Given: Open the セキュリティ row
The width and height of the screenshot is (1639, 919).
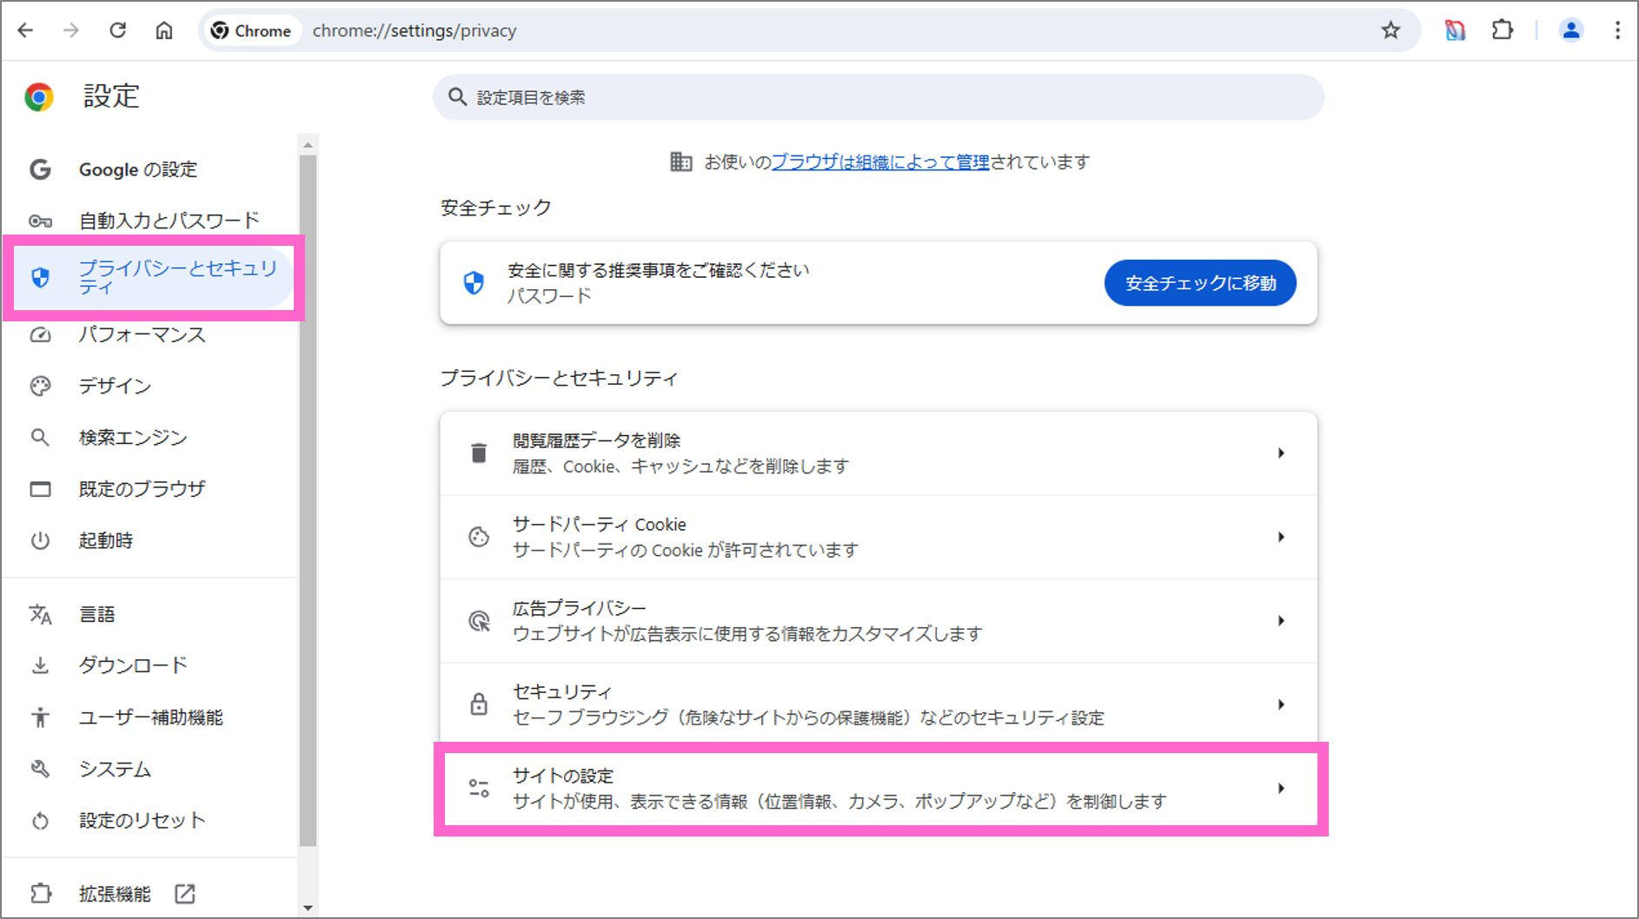Looking at the screenshot, I should point(879,704).
